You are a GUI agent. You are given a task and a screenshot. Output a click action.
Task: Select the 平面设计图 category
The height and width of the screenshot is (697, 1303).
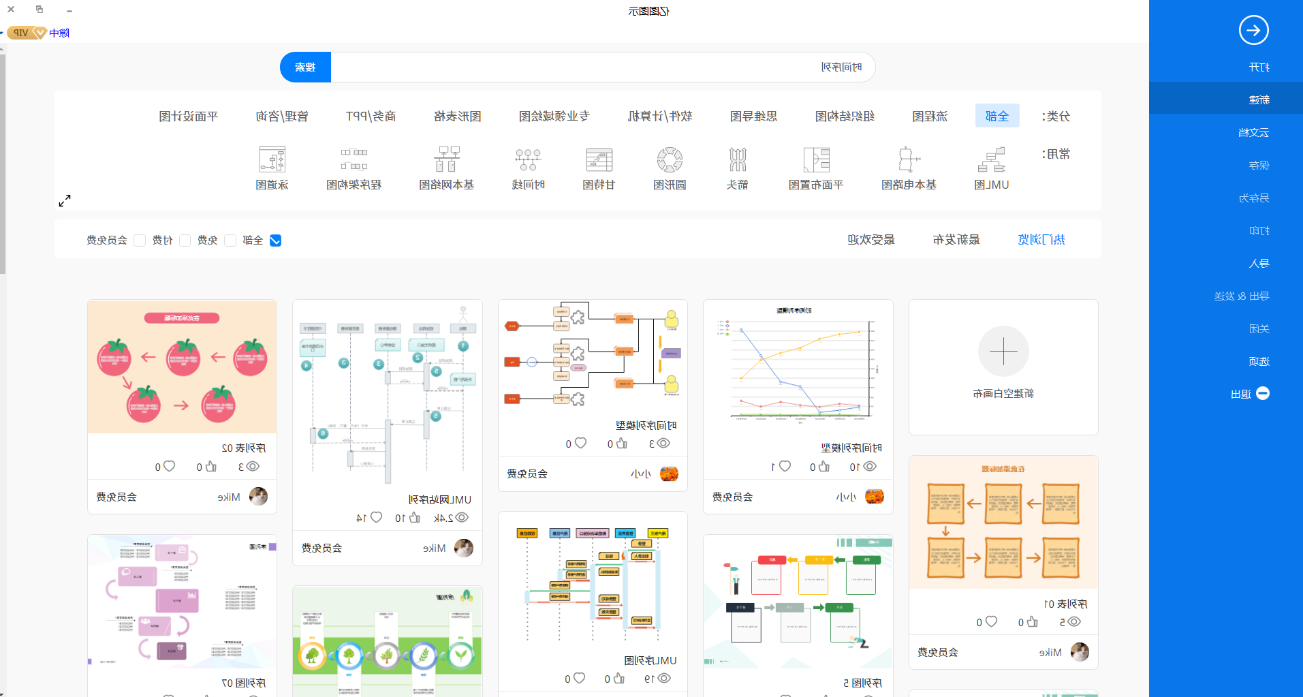(x=189, y=116)
